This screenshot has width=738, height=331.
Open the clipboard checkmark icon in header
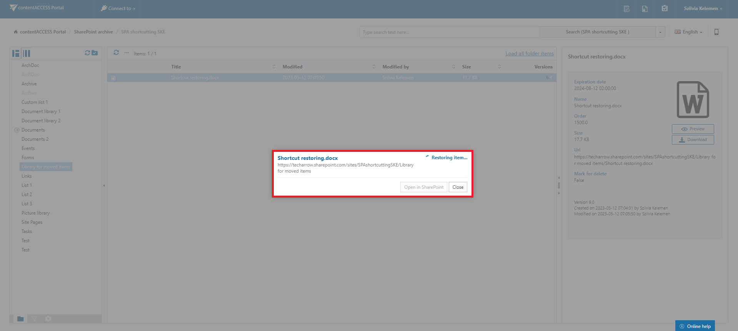pyautogui.click(x=665, y=8)
